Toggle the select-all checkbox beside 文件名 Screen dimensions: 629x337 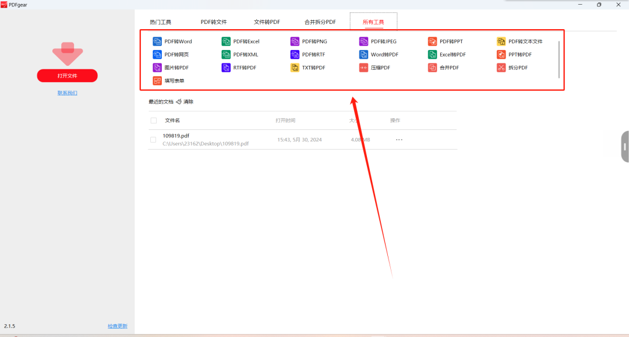pos(154,120)
